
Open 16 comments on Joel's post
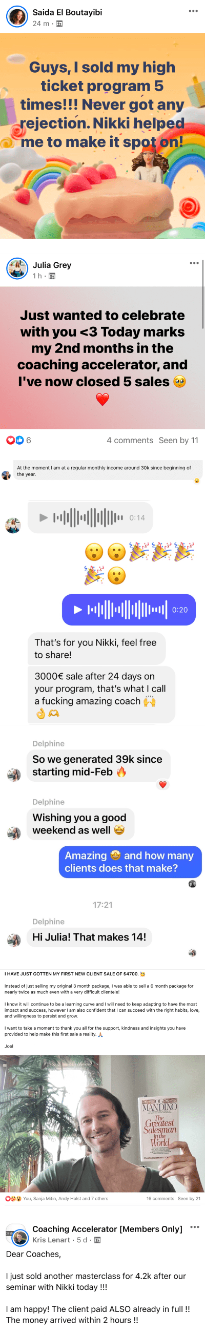160,1198
